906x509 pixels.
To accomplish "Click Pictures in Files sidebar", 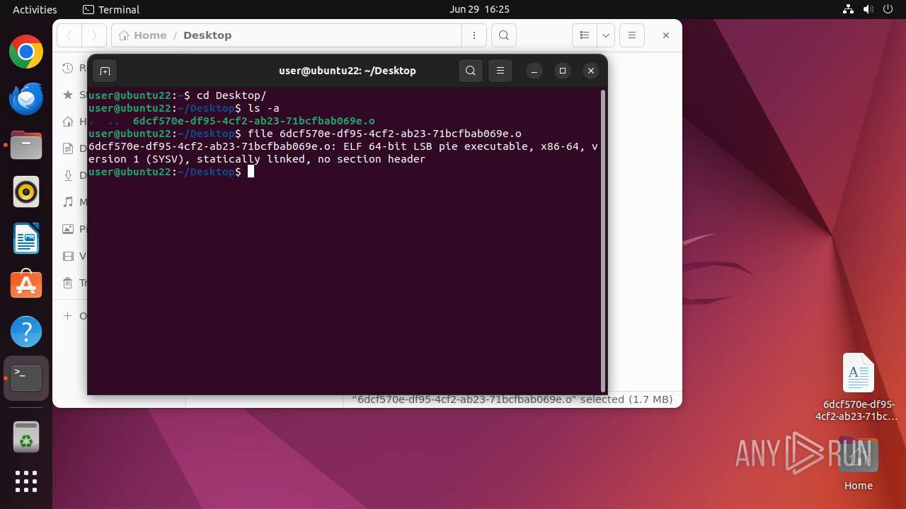I will tap(74, 229).
